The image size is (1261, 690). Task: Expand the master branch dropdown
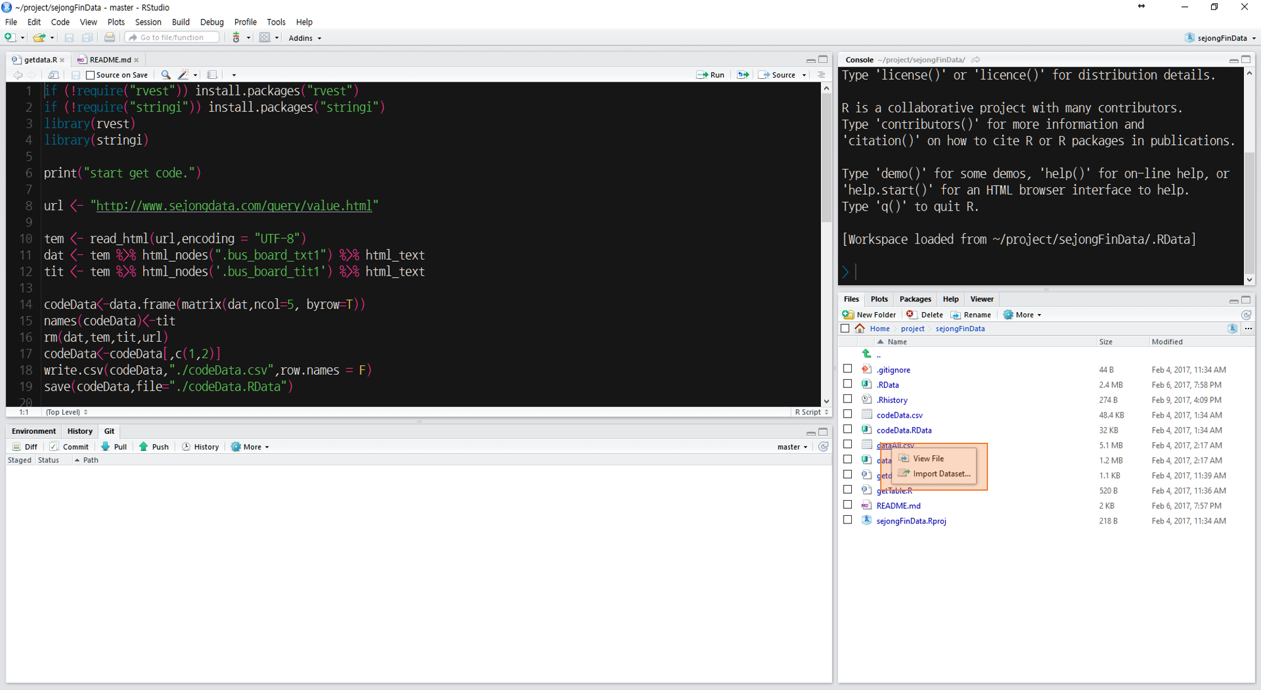click(x=792, y=447)
